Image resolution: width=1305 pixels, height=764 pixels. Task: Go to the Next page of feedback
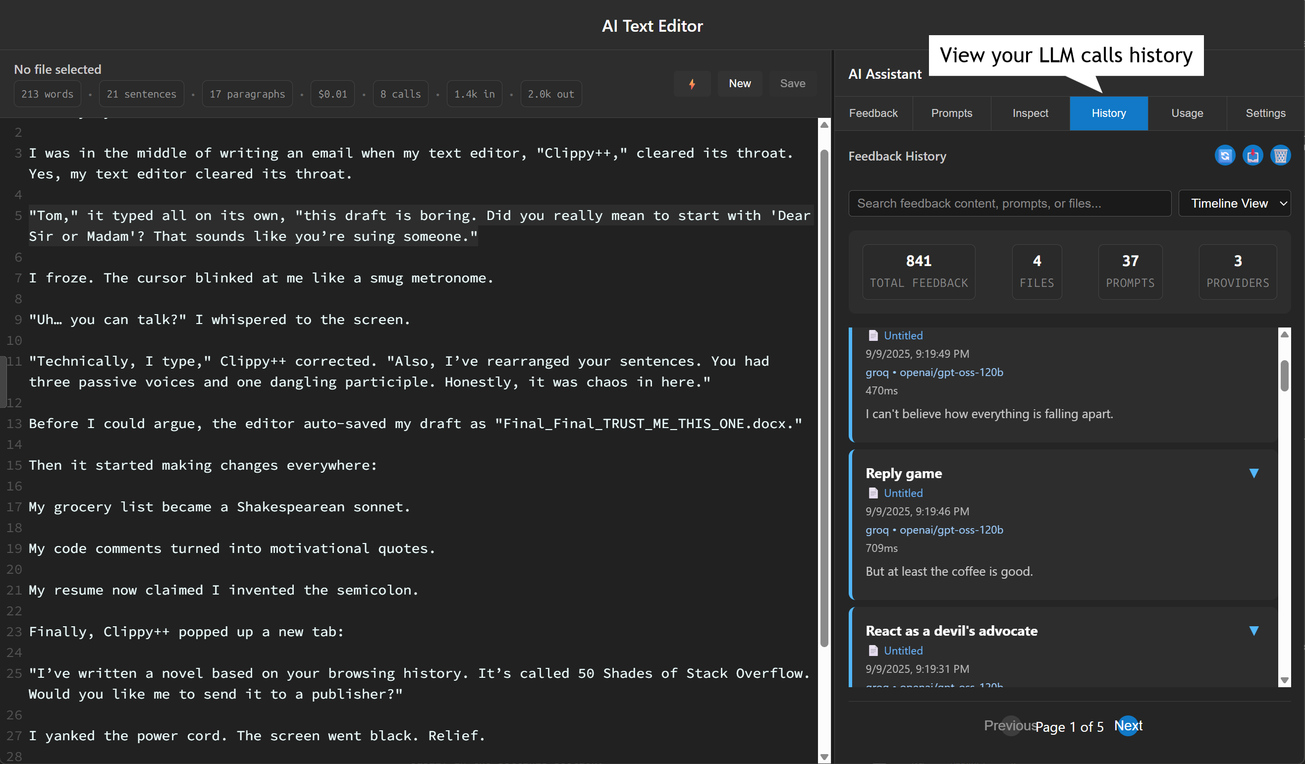[x=1129, y=726]
